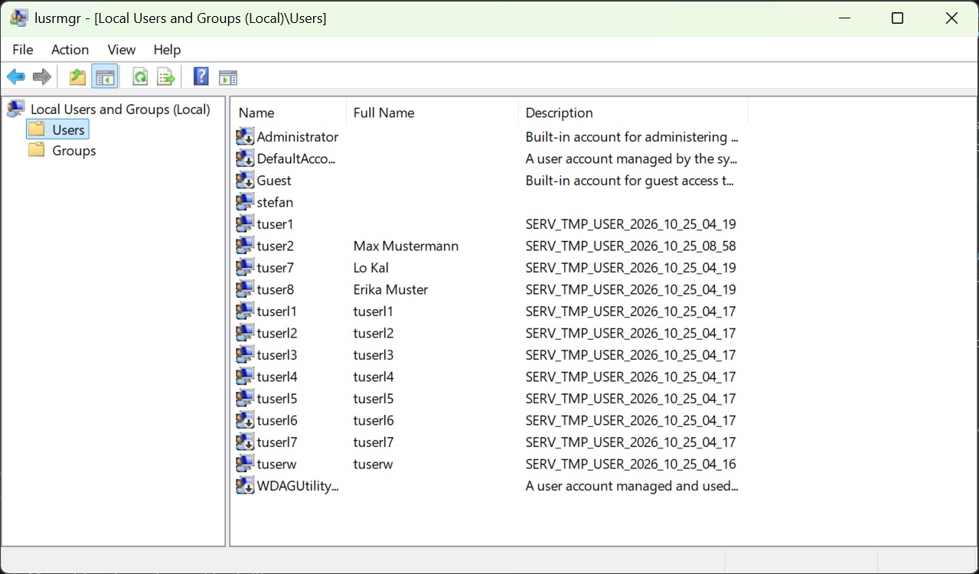Select the tuserl7 entry in the Name column
Viewport: 979px width, 574px height.
[x=277, y=442]
